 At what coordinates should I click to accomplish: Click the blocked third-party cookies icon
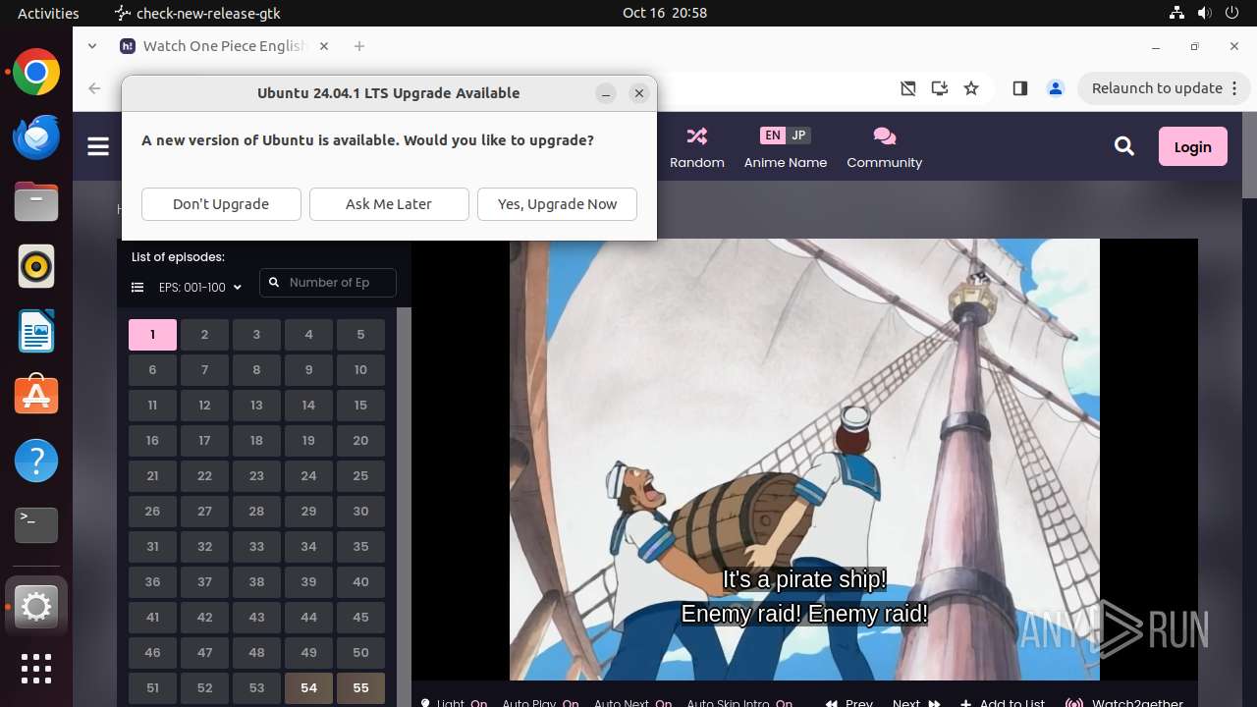pos(908,88)
